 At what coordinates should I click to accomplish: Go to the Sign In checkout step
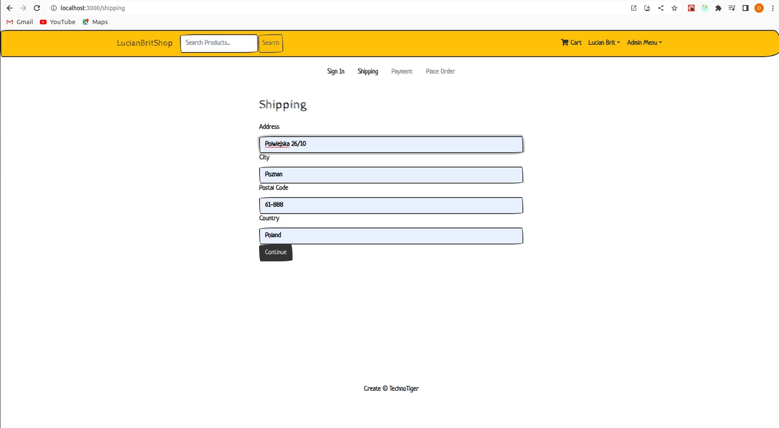pos(336,71)
